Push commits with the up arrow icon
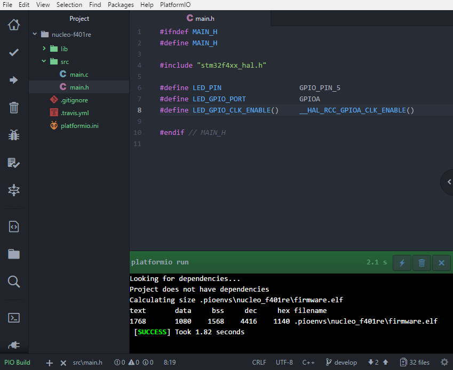 (386, 362)
